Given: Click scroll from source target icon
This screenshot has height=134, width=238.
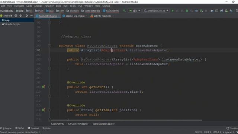Looking at the screenshot, I should click(x=16, y=16).
